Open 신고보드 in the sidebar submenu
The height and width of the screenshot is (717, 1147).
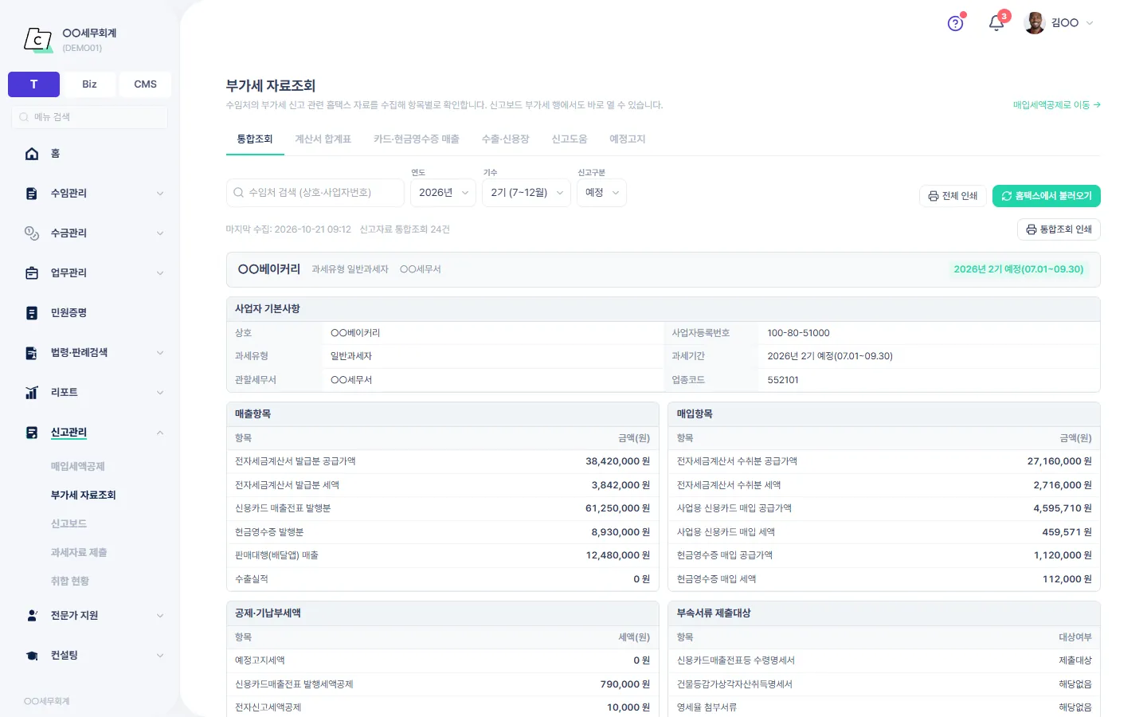tap(69, 524)
